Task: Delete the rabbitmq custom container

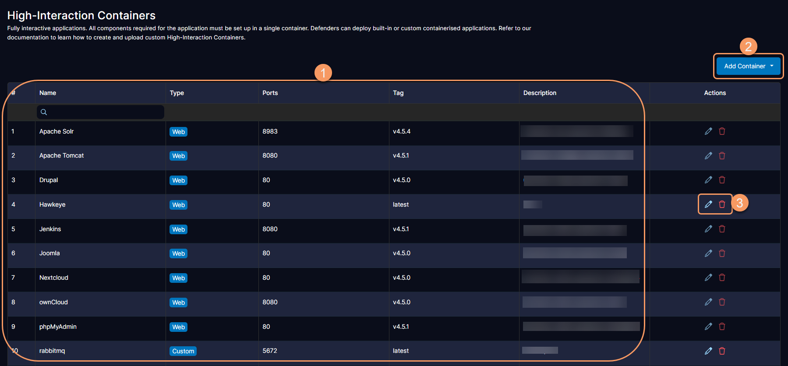Action: [x=722, y=351]
